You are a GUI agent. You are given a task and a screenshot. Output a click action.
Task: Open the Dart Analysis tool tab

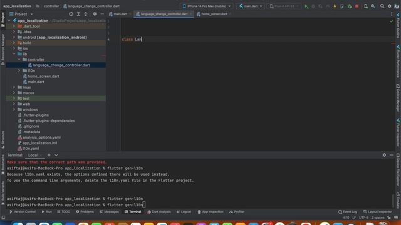159,212
